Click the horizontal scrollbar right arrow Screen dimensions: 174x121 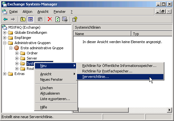click(x=170, y=110)
